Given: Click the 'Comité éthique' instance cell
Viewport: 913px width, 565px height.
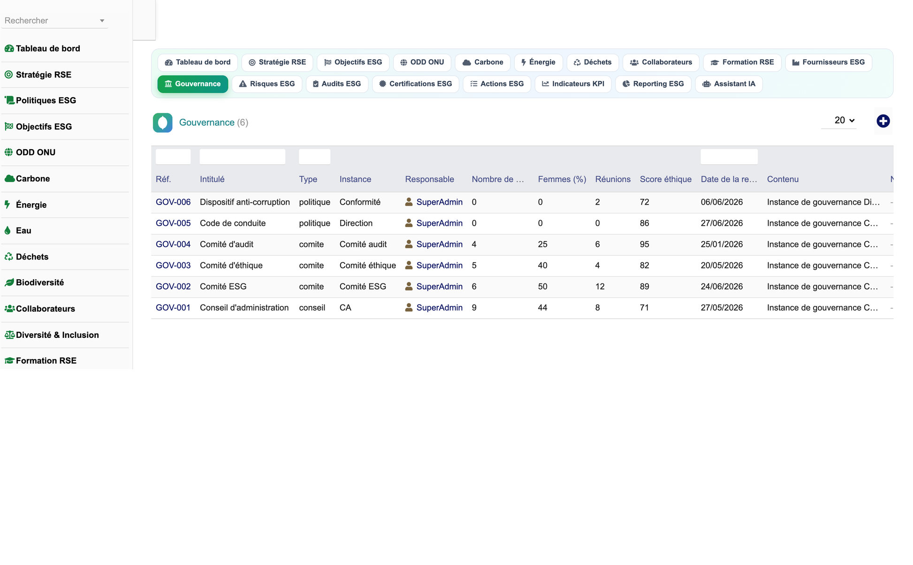Looking at the screenshot, I should [368, 266].
